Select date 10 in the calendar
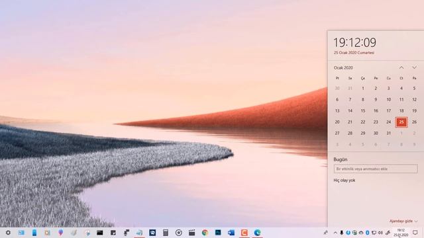 coord(389,100)
